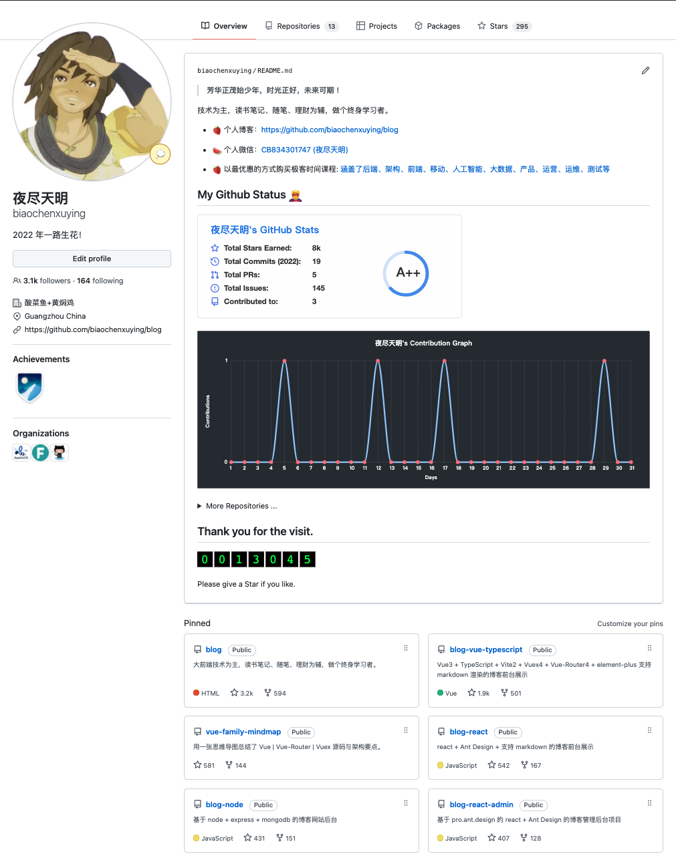
Task: Open the blog-react repository
Action: (x=469, y=732)
